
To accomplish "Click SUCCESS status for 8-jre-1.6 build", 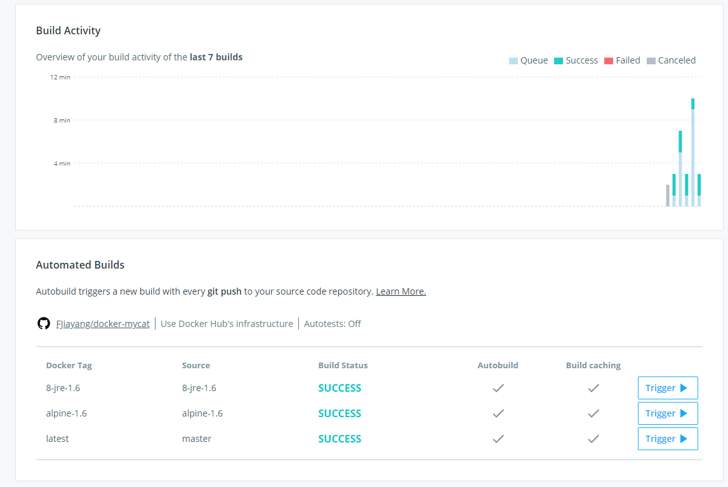I will (x=340, y=388).
